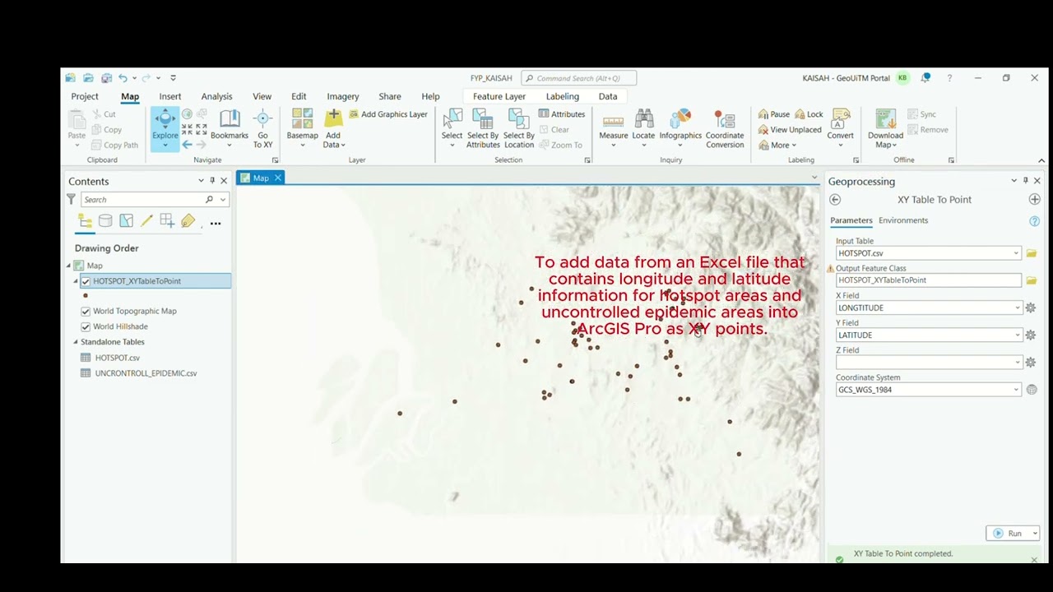Open Select By Attributes
The height and width of the screenshot is (592, 1053).
pos(483,128)
